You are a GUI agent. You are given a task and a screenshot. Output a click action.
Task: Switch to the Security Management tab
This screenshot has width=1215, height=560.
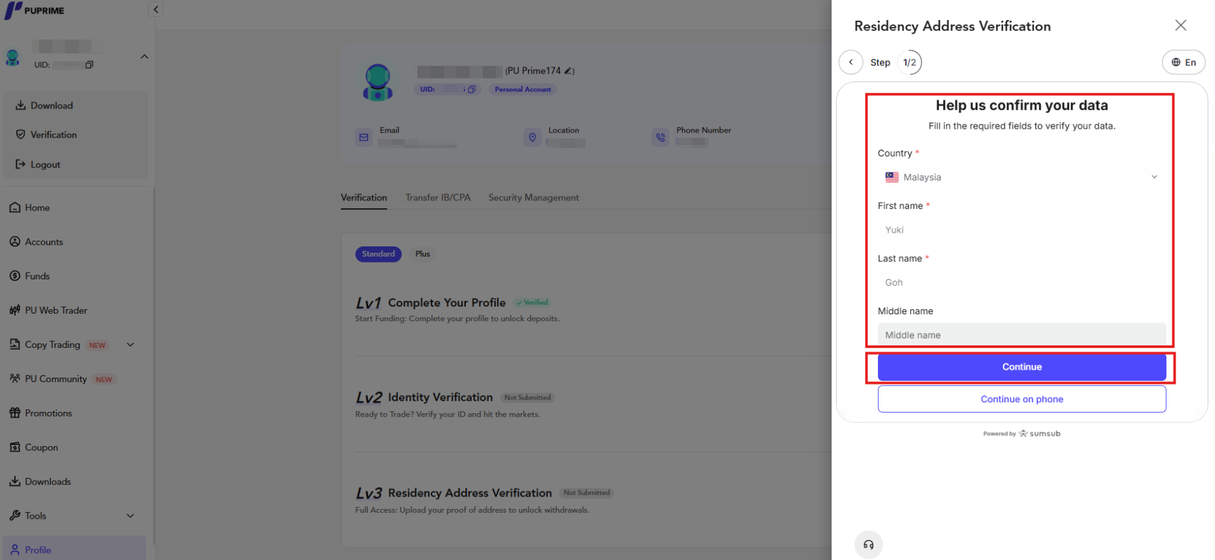pos(534,198)
